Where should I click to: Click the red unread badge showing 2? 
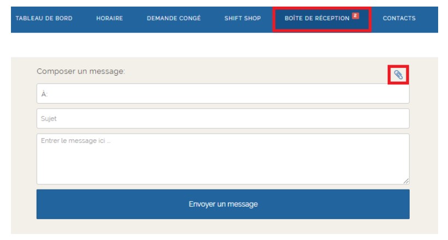355,16
